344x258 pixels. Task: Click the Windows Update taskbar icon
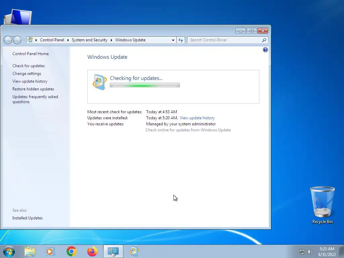coord(134,251)
